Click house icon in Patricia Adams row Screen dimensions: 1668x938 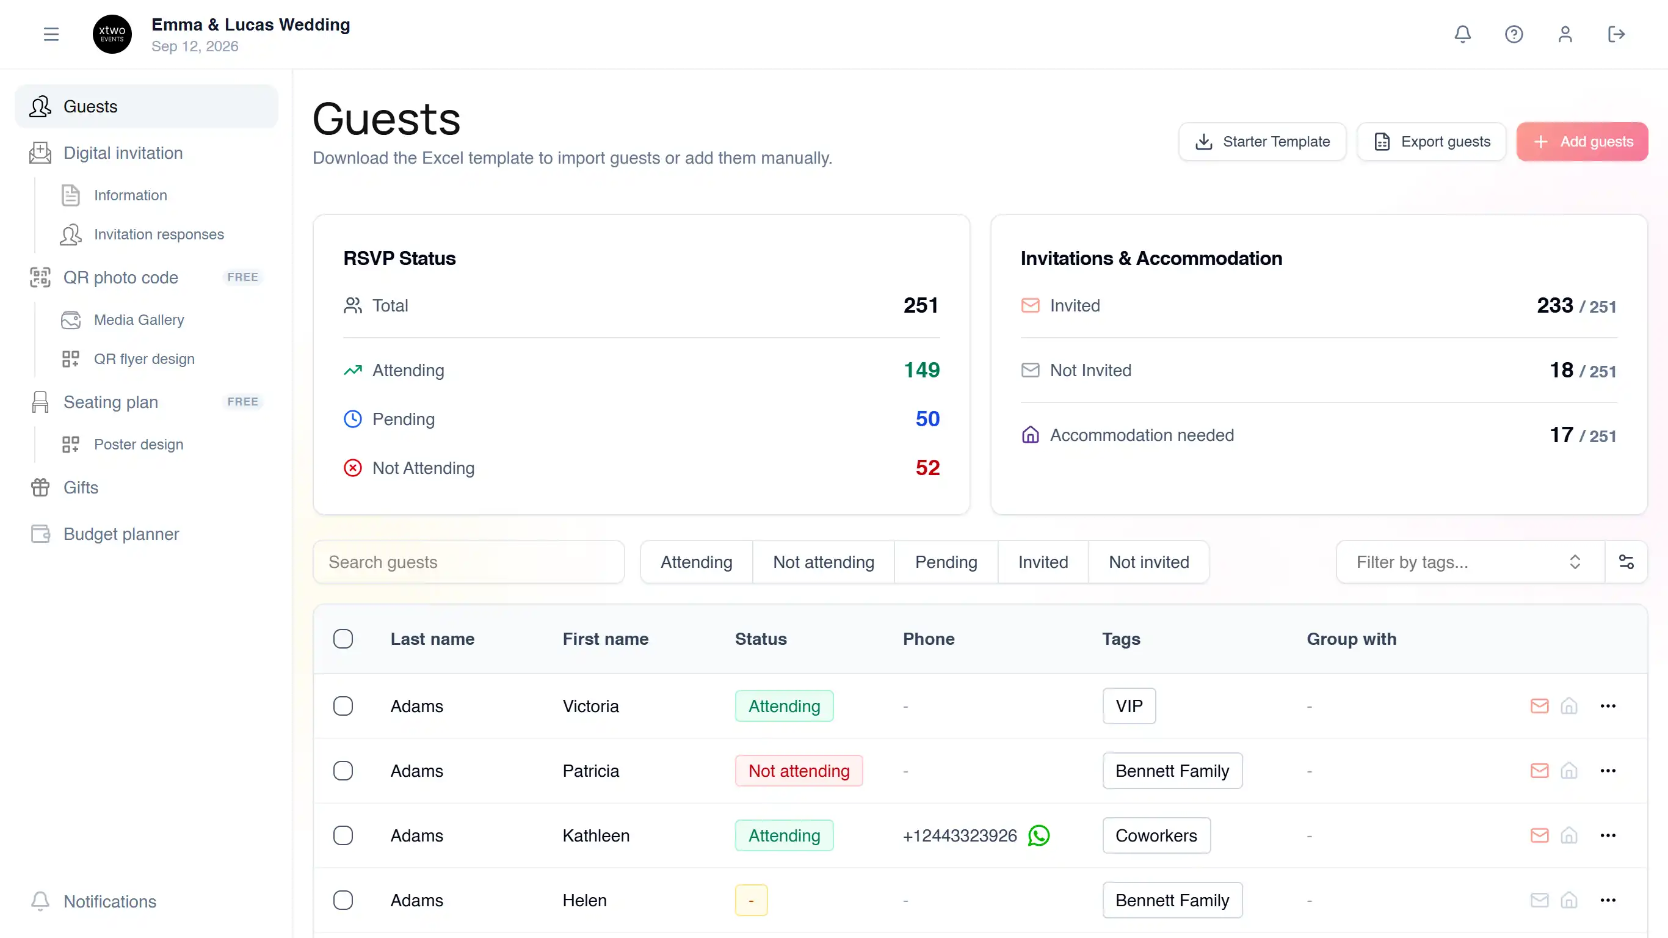click(x=1568, y=770)
